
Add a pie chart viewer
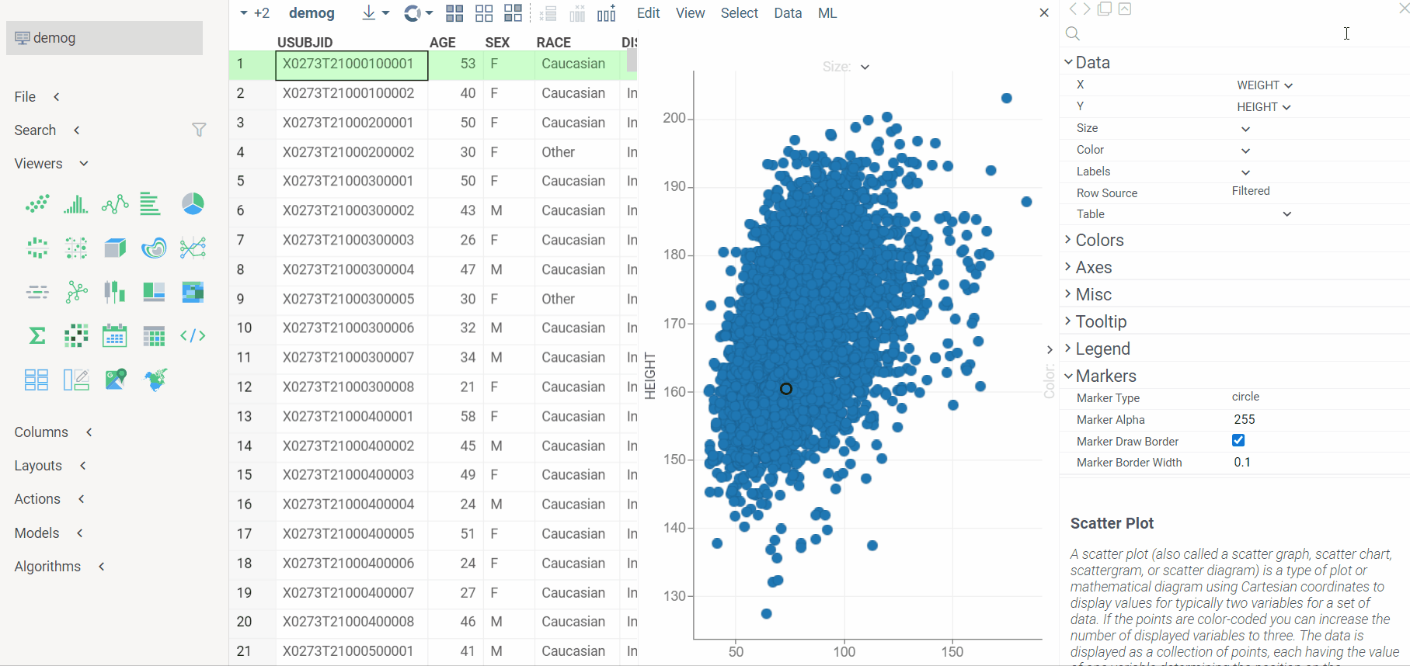tap(193, 204)
